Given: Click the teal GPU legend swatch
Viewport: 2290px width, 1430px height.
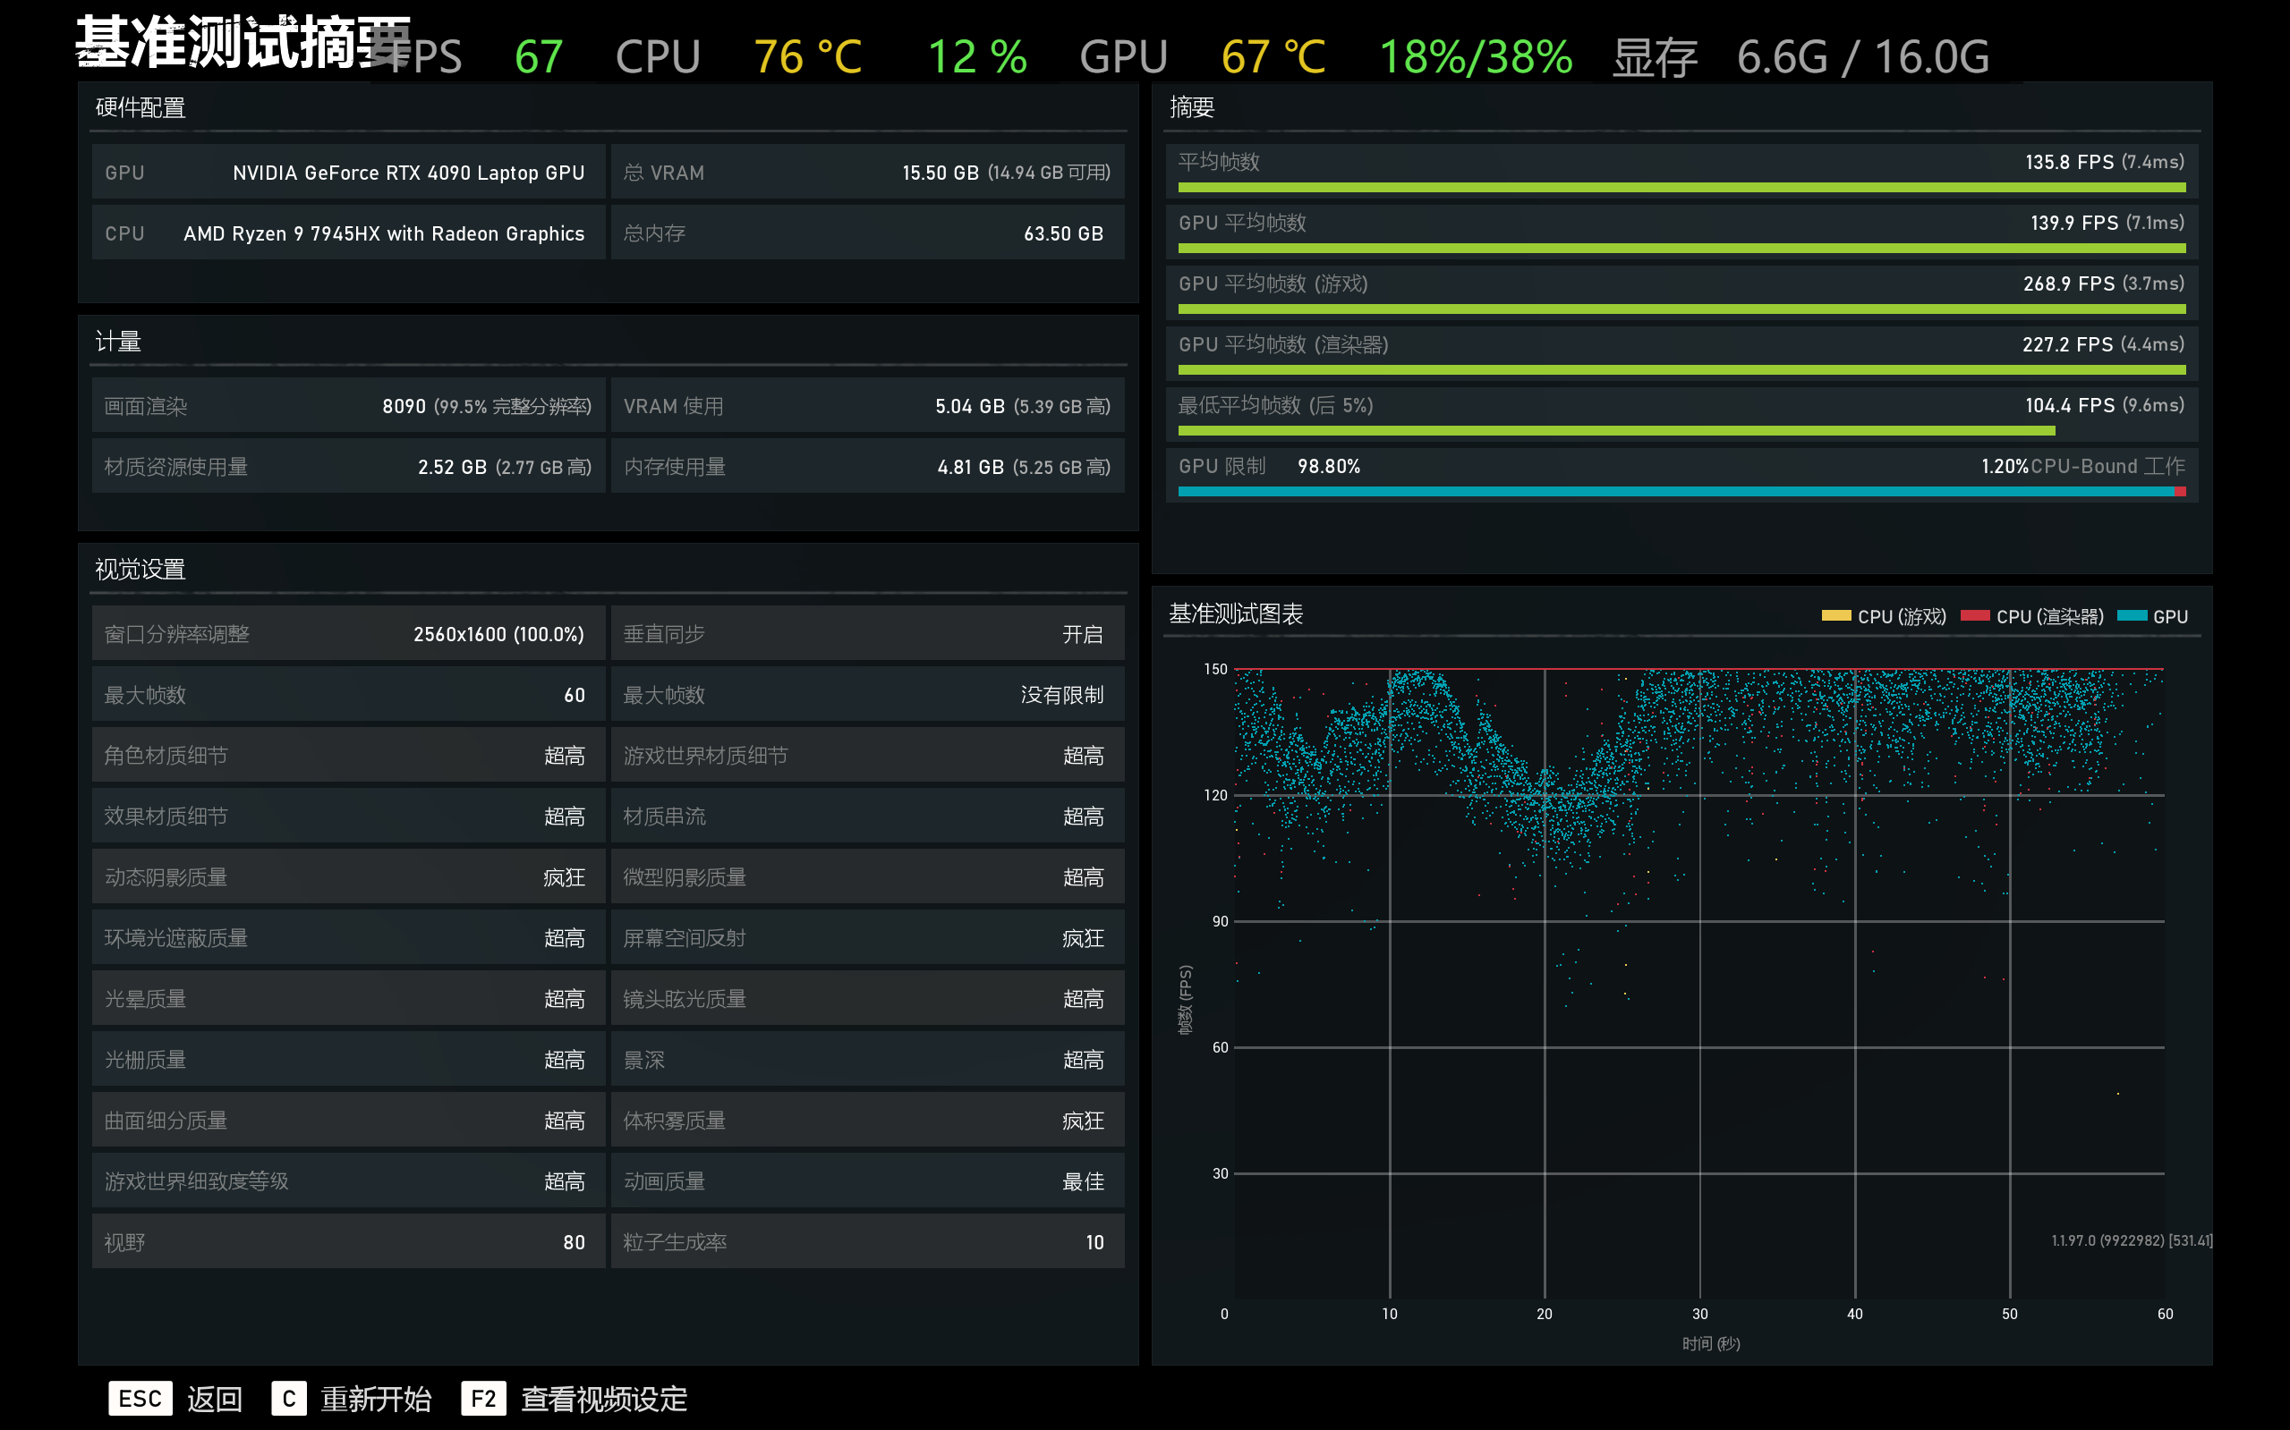Looking at the screenshot, I should coord(2131,615).
